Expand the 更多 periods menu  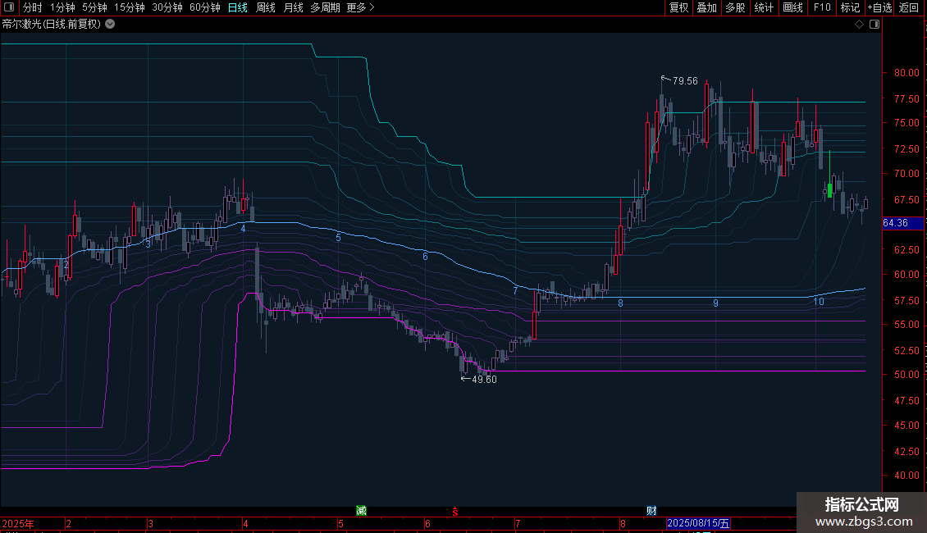360,7
